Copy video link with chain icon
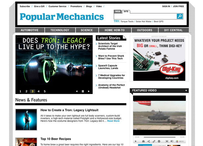 pos(154,141)
